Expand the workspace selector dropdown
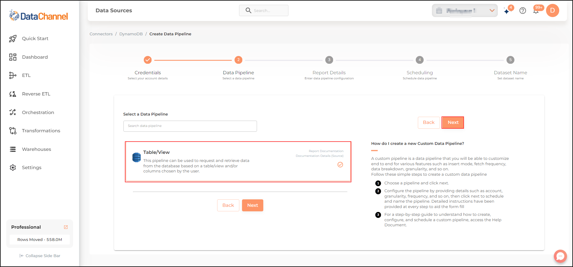573x267 pixels. (x=465, y=10)
